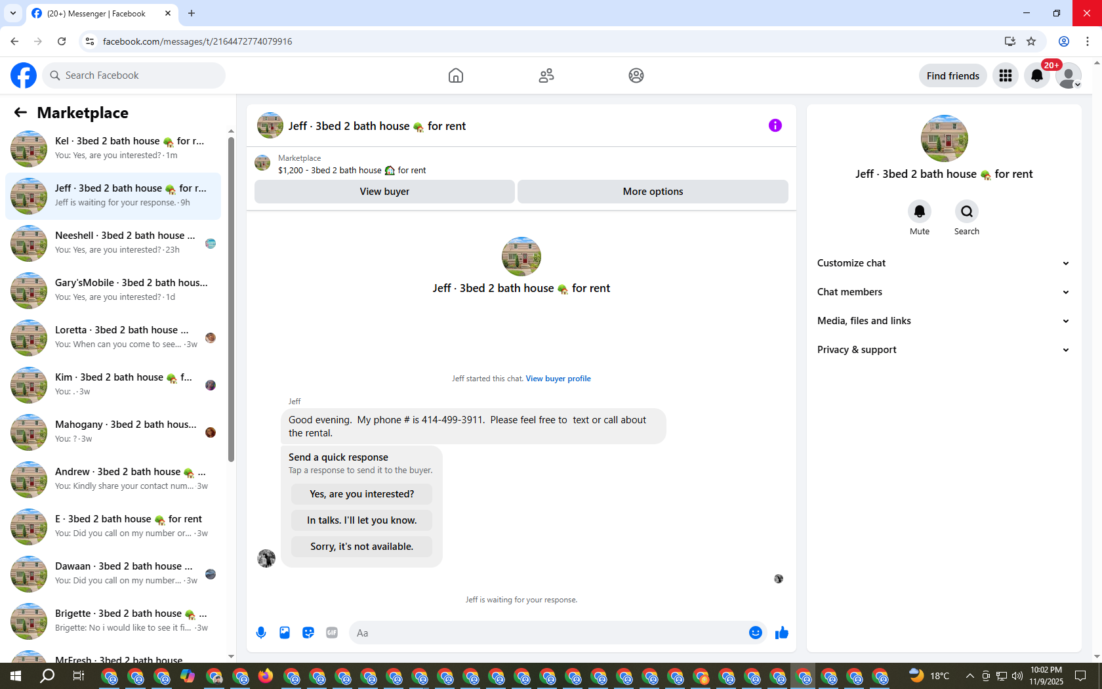This screenshot has width=1102, height=689.
Task: Click the View buyer button
Action: (384, 192)
